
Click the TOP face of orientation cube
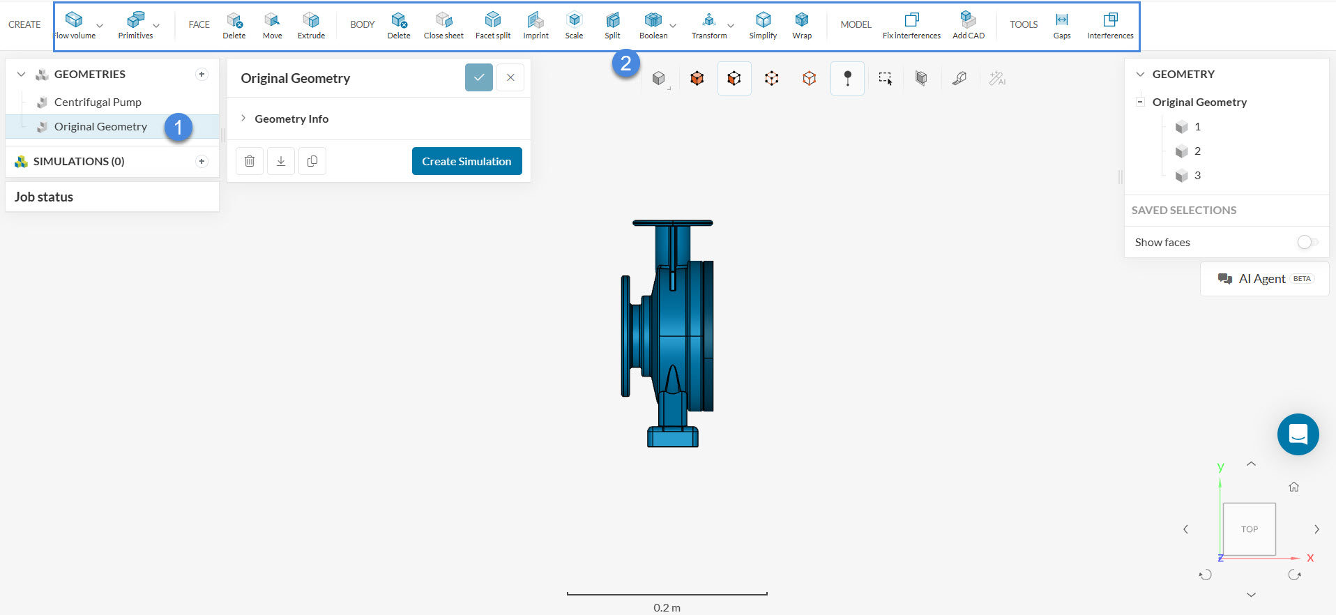[x=1249, y=529]
